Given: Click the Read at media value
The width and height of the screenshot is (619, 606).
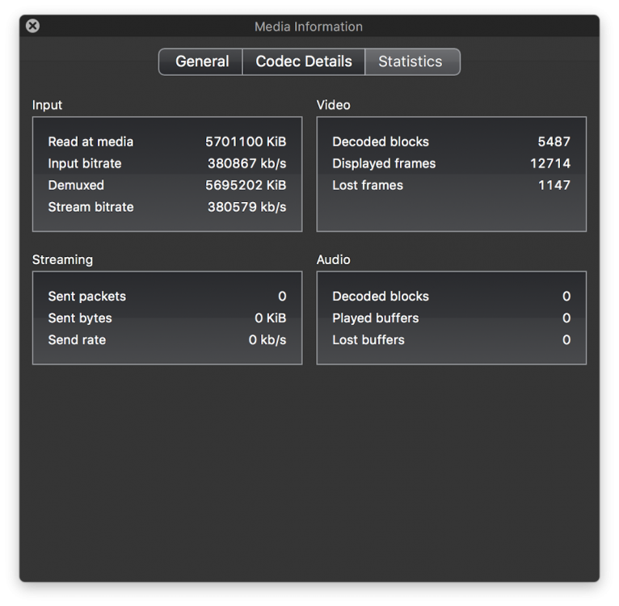Looking at the screenshot, I should pos(246,141).
